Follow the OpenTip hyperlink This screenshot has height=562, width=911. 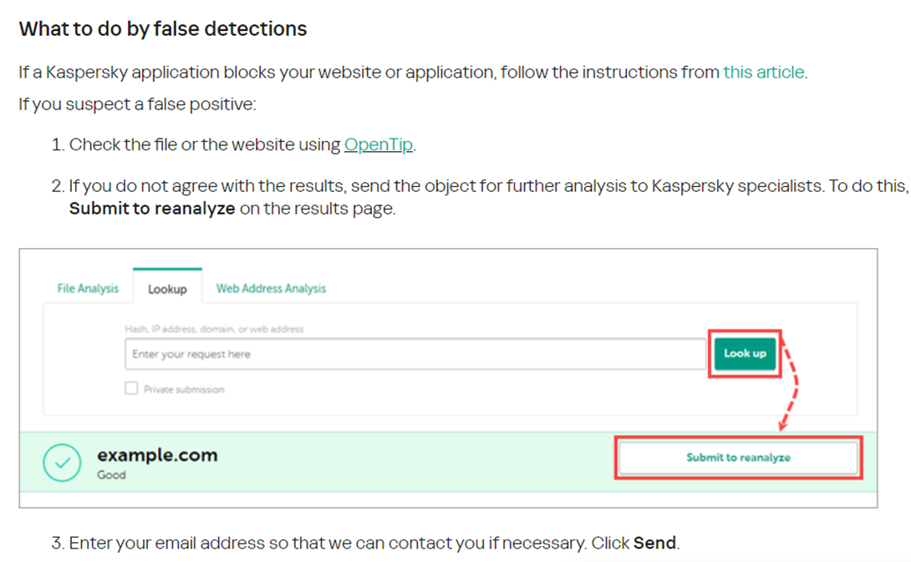click(x=379, y=144)
